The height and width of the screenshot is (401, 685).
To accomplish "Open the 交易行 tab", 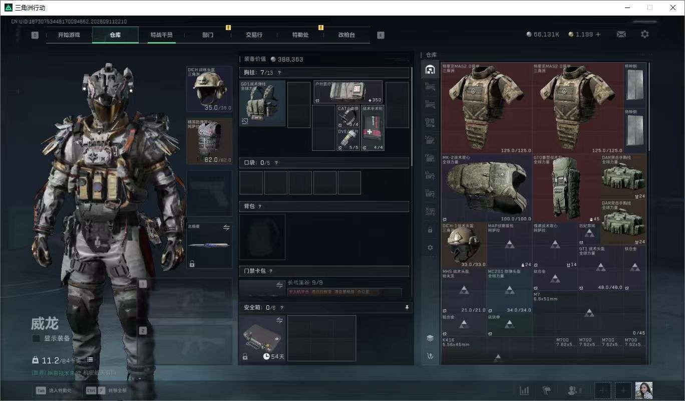I will pos(254,35).
